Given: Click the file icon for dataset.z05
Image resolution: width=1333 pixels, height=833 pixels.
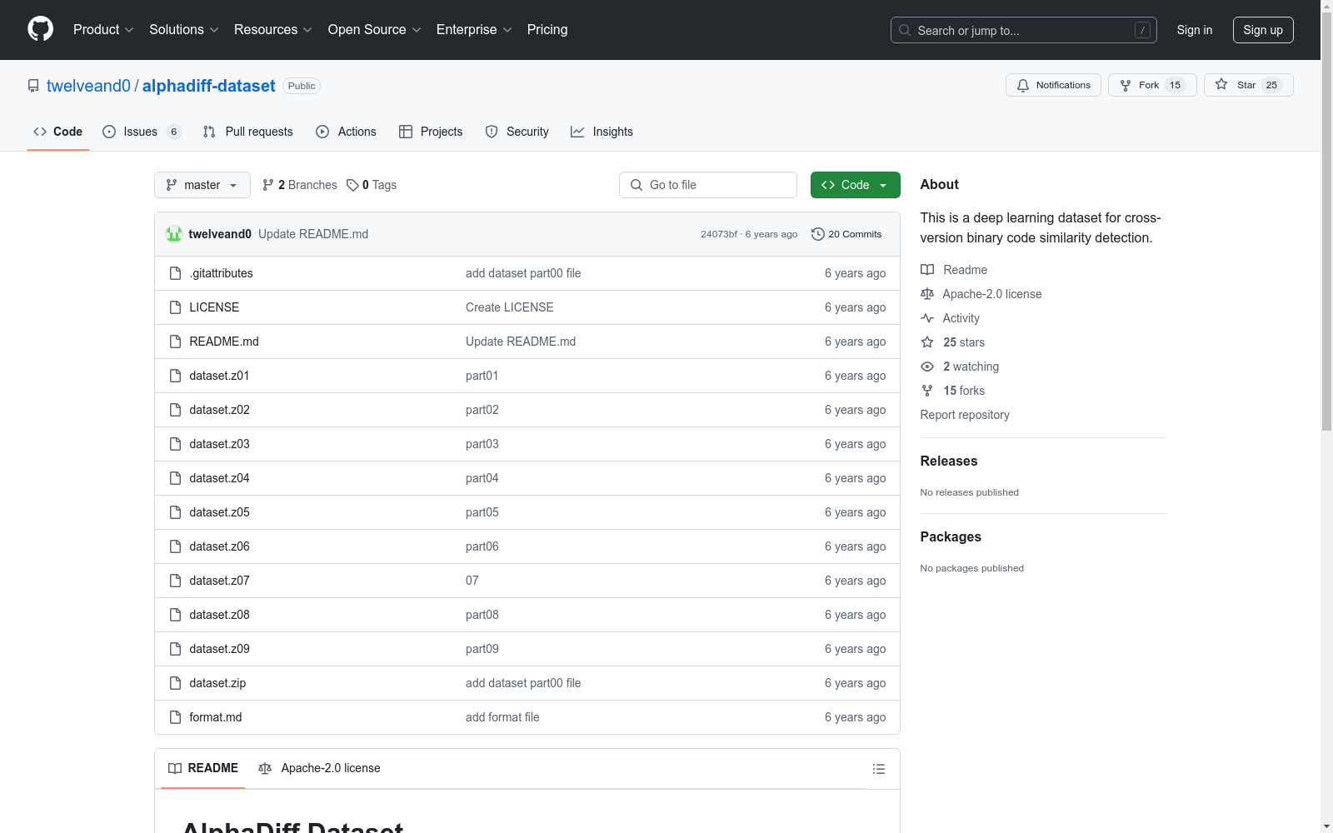Looking at the screenshot, I should 175,512.
